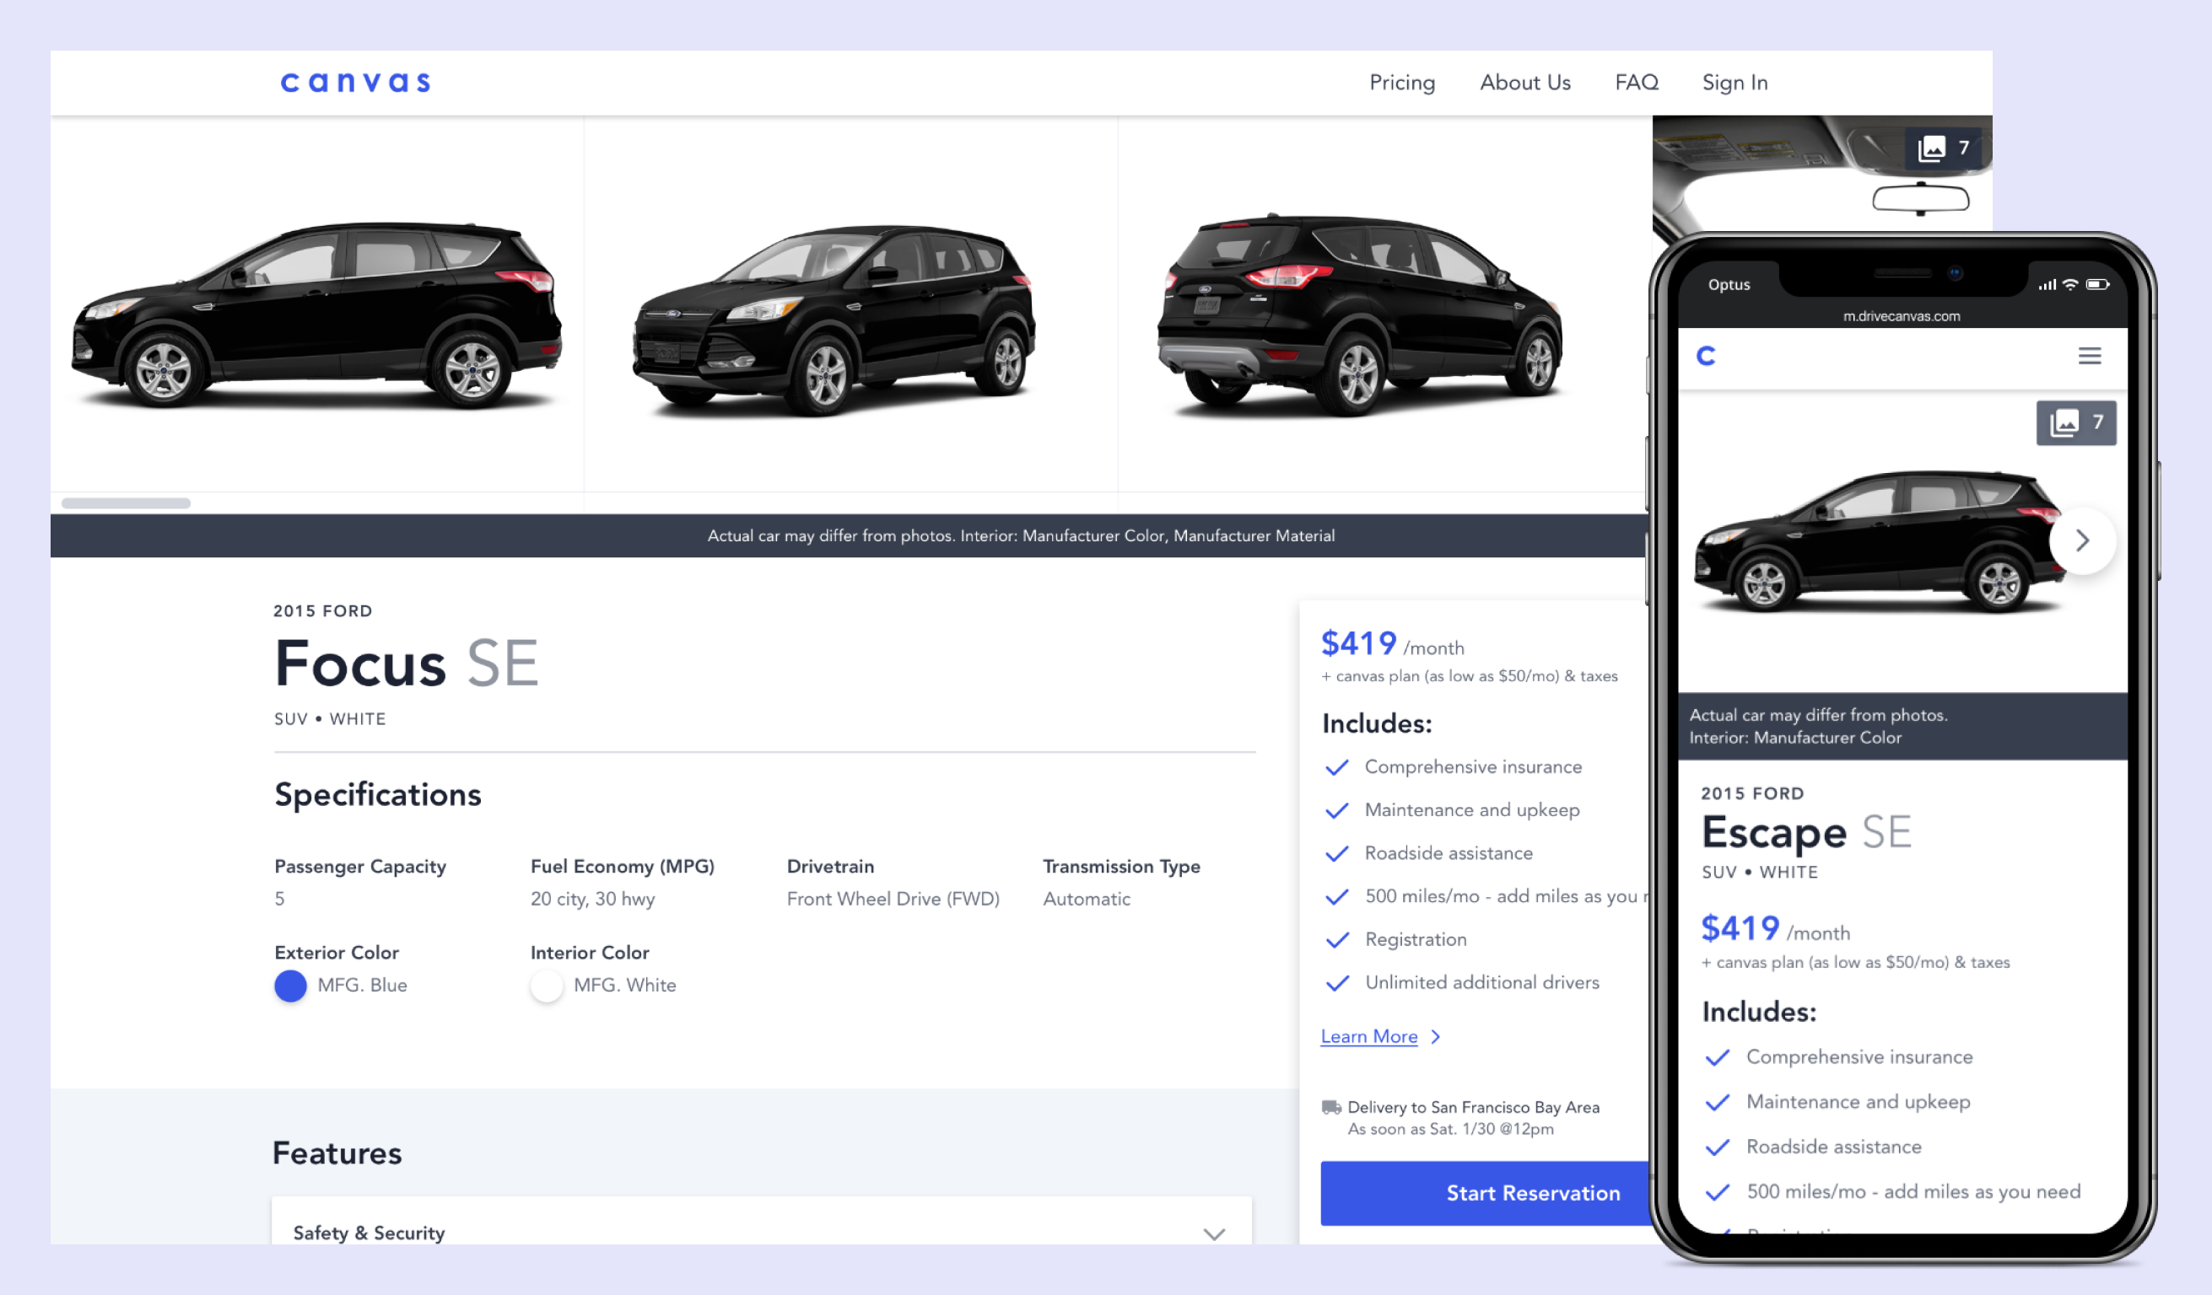Open the desktop photo gallery counter icon
2212x1295 pixels.
tap(1943, 148)
